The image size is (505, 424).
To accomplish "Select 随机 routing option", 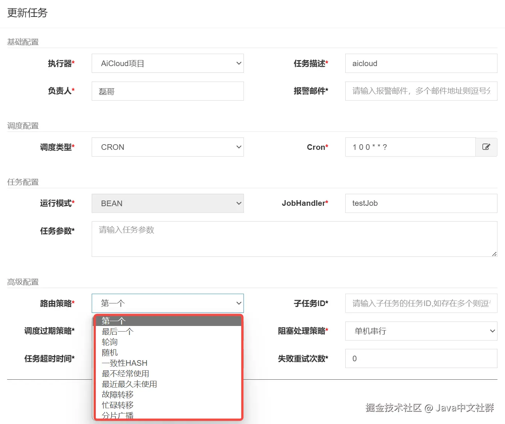I will tap(168, 353).
